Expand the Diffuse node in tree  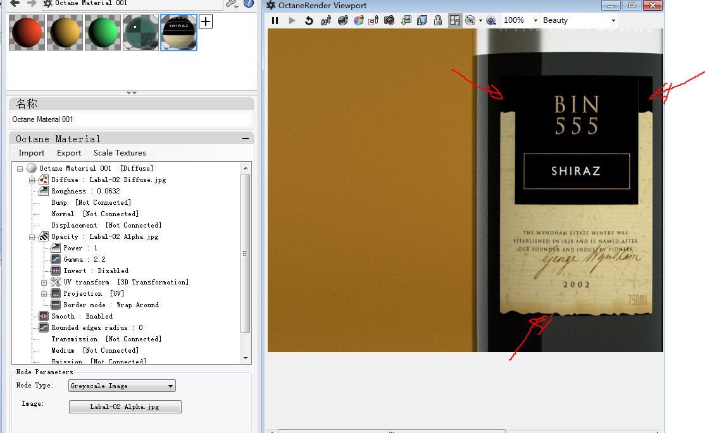click(x=32, y=180)
